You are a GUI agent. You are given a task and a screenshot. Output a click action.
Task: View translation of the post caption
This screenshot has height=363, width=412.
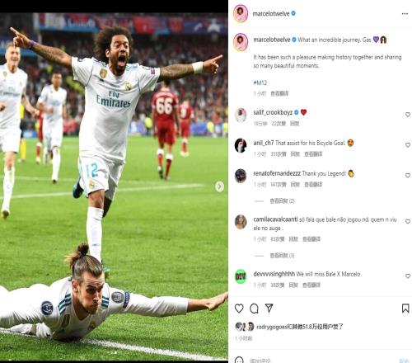[279, 94]
